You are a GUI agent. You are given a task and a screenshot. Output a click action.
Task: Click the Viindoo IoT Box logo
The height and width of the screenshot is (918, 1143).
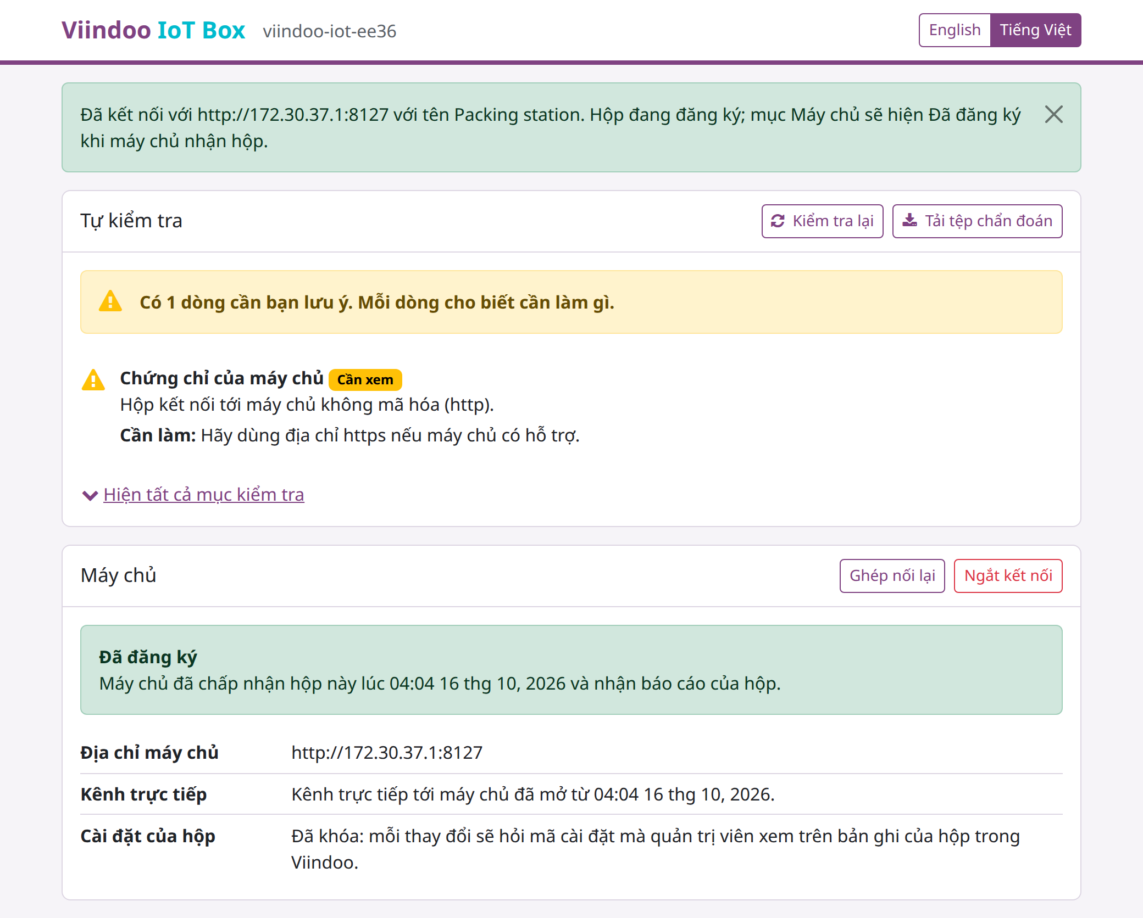[153, 30]
